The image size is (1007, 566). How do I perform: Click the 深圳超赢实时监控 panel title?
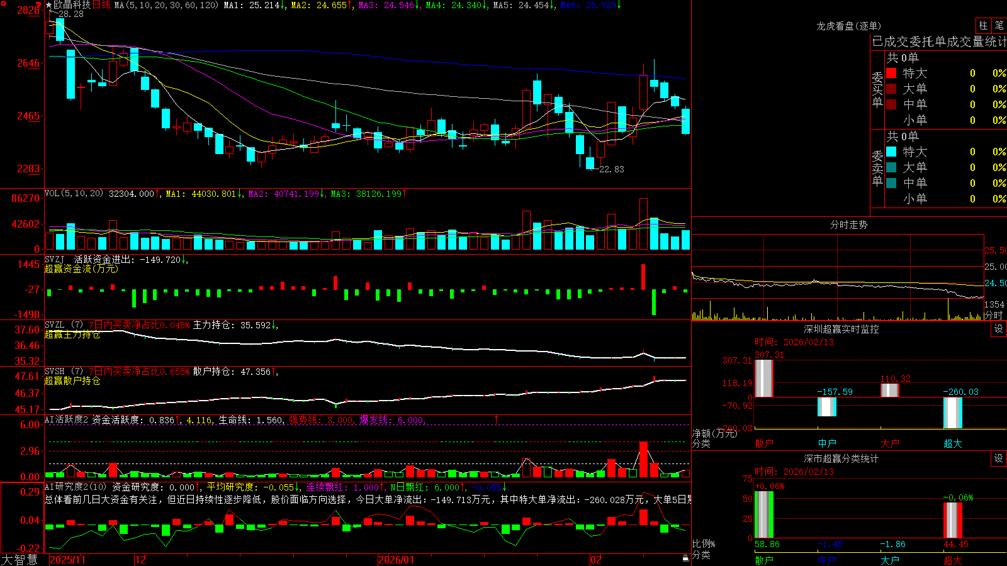pos(841,329)
